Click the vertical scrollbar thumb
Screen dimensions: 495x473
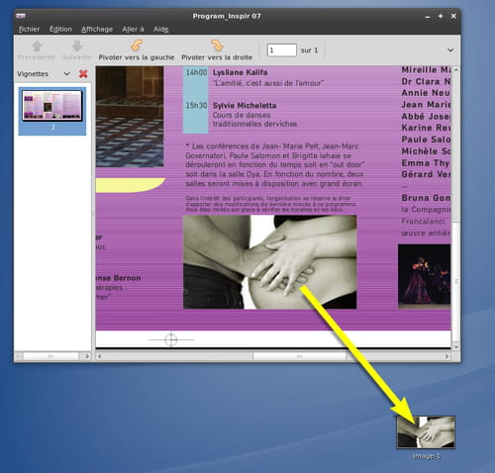tap(455, 281)
